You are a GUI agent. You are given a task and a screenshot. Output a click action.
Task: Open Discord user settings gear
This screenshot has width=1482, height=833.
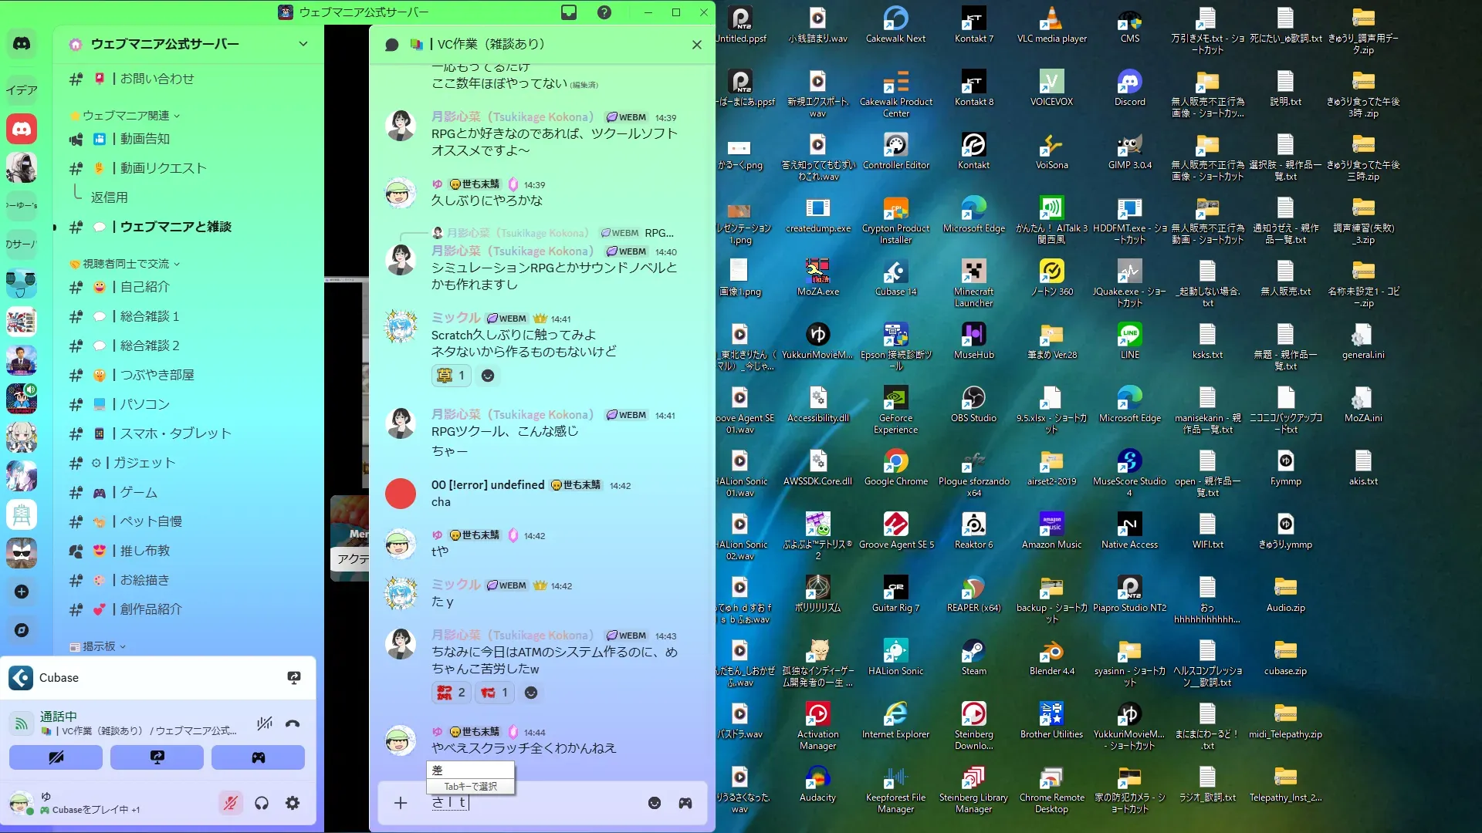[293, 803]
